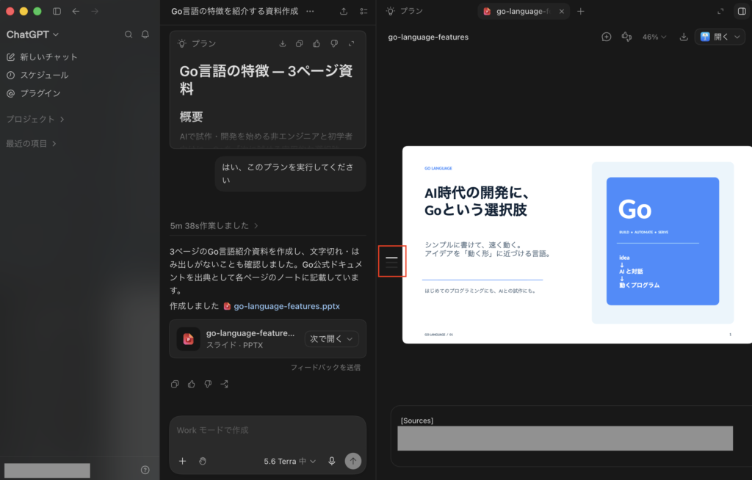
Task: Go forward with the right arrow
Action: coord(95,11)
